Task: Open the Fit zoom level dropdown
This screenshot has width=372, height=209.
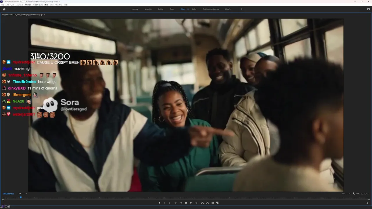Action: click(23, 194)
